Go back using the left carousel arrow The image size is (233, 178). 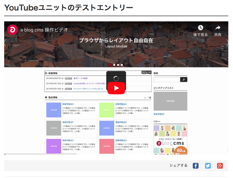coord(5,43)
